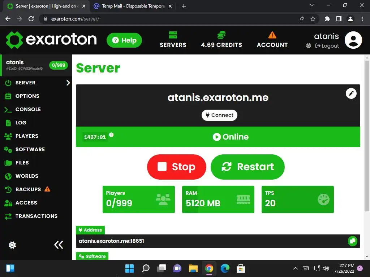The image size is (370, 277).
Task: Reload the page
Action: click(x=31, y=19)
